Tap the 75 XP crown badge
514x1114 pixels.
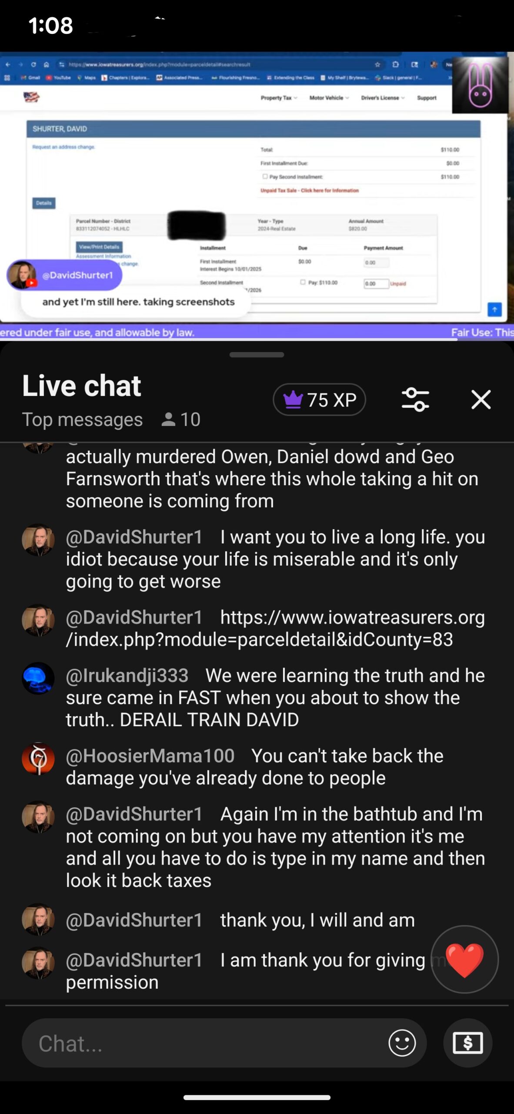click(319, 399)
